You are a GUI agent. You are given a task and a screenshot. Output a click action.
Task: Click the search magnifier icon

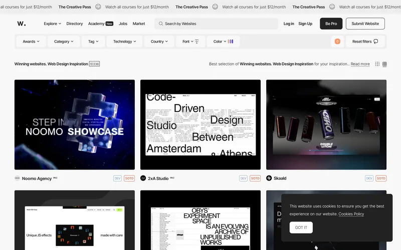tap(160, 23)
